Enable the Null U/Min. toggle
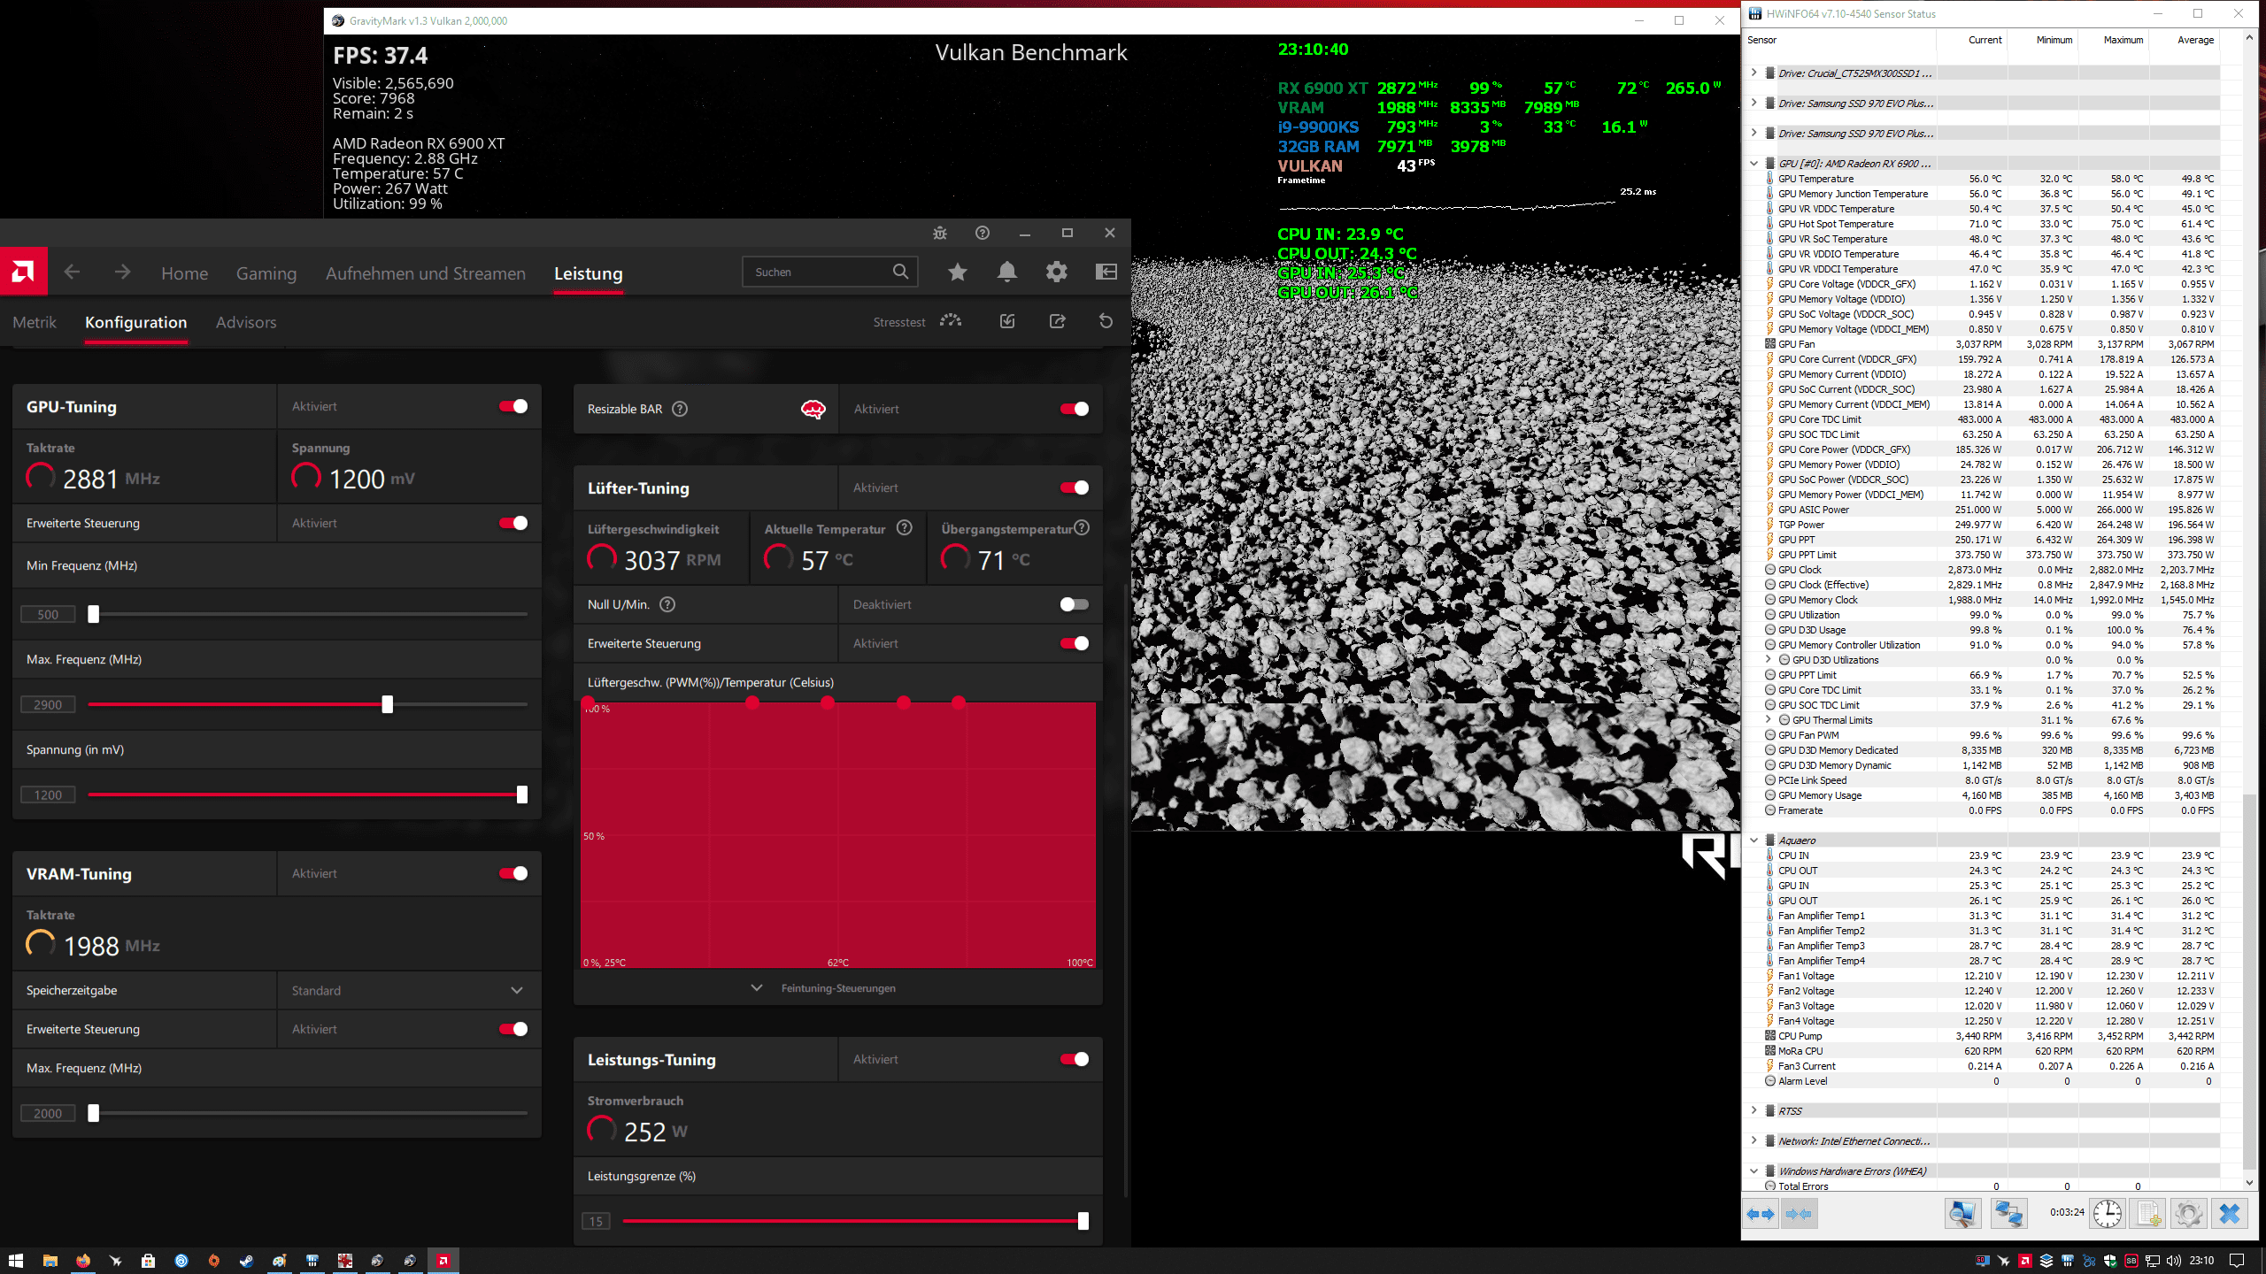This screenshot has height=1274, width=2266. (1074, 604)
